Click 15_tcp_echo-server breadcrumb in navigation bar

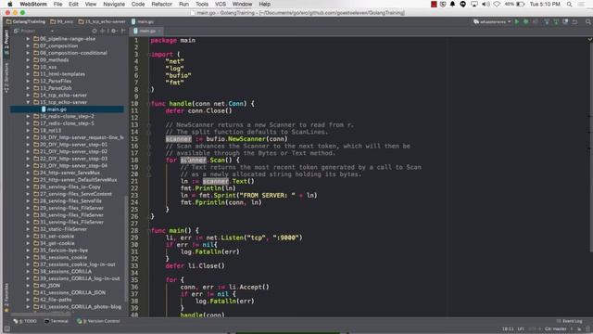(x=102, y=21)
